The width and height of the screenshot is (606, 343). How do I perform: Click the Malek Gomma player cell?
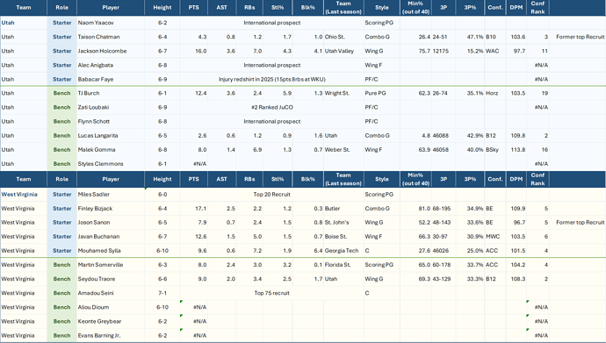(111, 150)
